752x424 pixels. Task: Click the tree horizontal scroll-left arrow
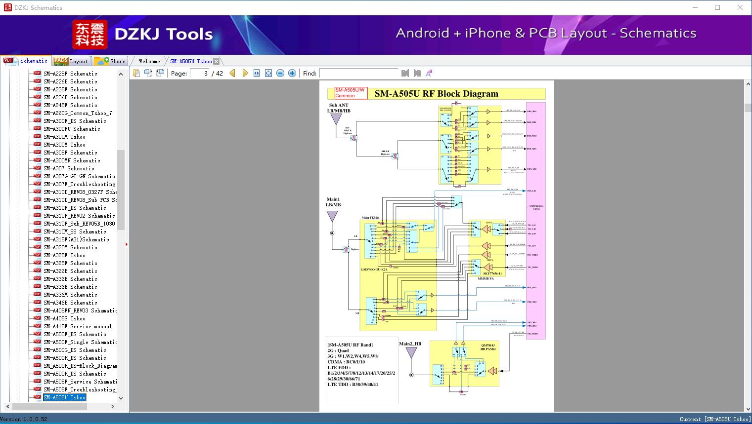(x=7, y=407)
